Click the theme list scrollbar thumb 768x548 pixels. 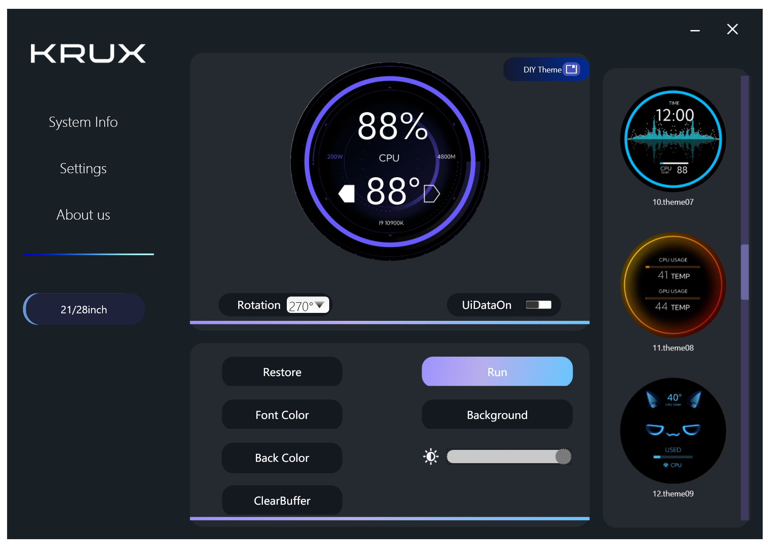745,272
